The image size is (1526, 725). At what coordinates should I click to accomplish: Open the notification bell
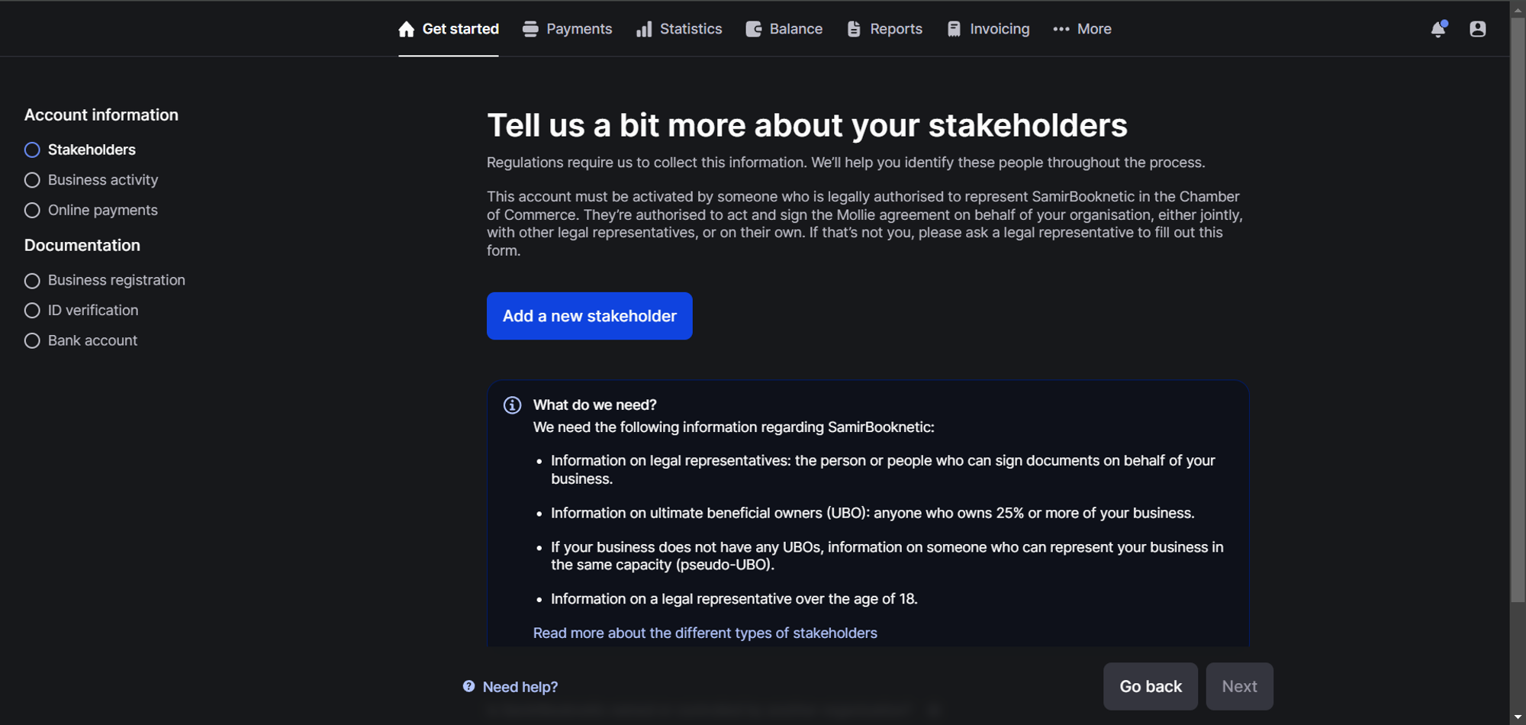coord(1439,28)
